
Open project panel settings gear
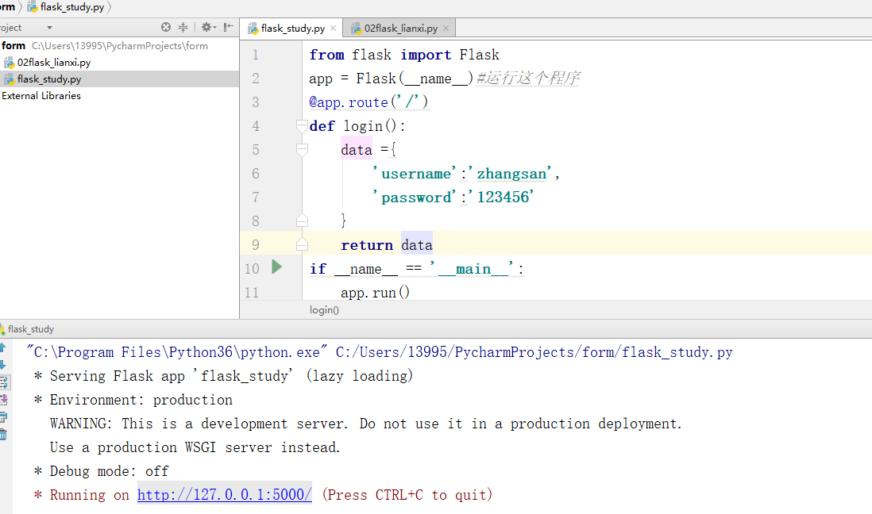tap(208, 27)
